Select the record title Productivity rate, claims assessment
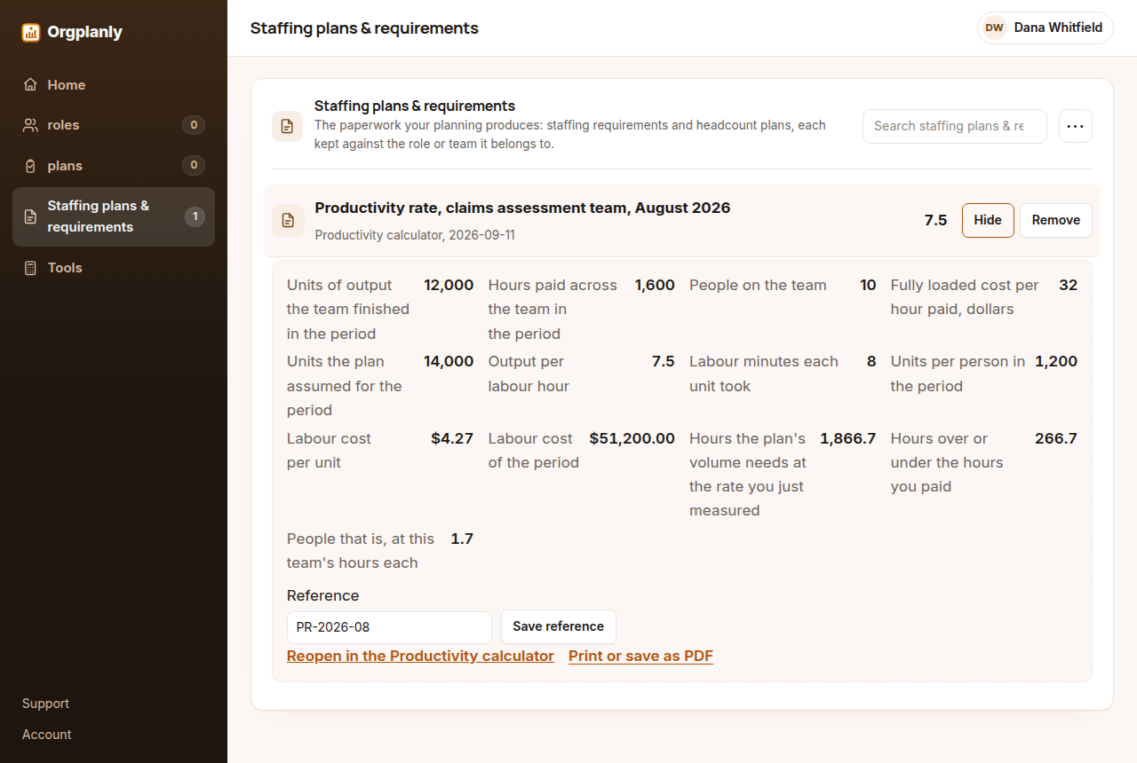The height and width of the screenshot is (763, 1137). tap(522, 208)
